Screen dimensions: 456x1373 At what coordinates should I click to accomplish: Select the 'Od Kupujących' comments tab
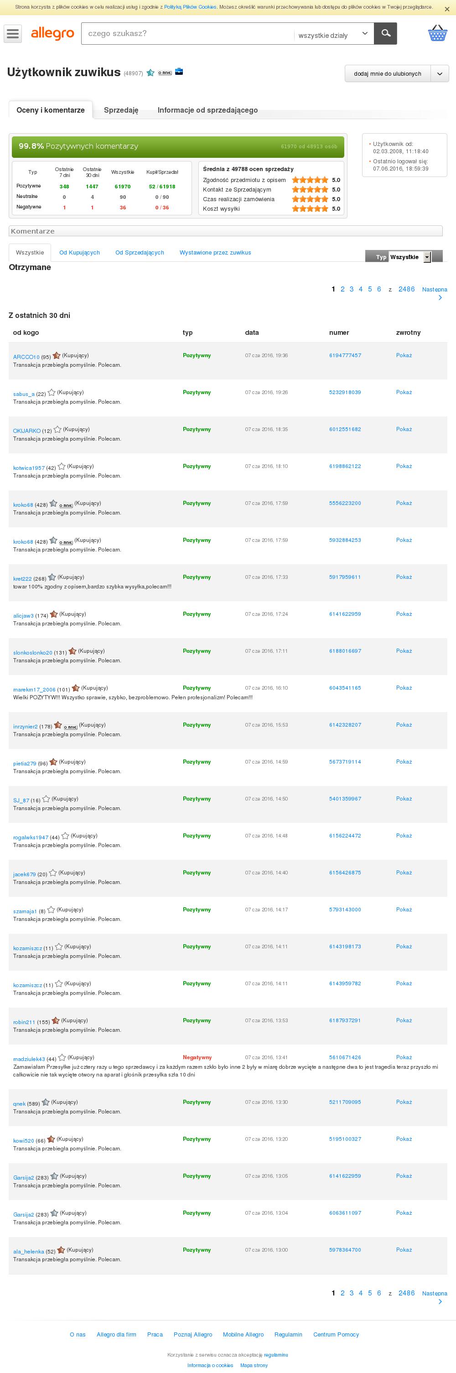79,253
